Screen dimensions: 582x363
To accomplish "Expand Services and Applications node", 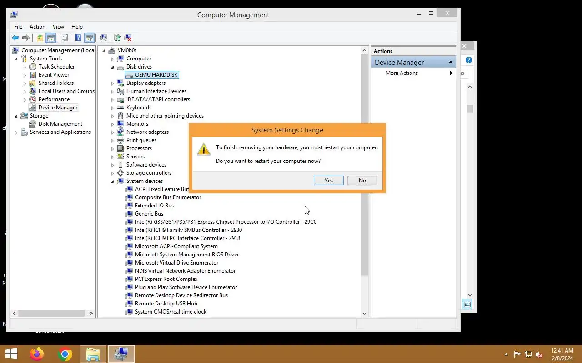I will pos(16,132).
